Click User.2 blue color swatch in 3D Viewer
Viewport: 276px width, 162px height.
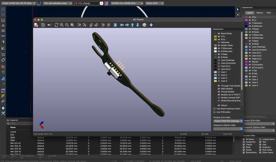tap(215, 75)
